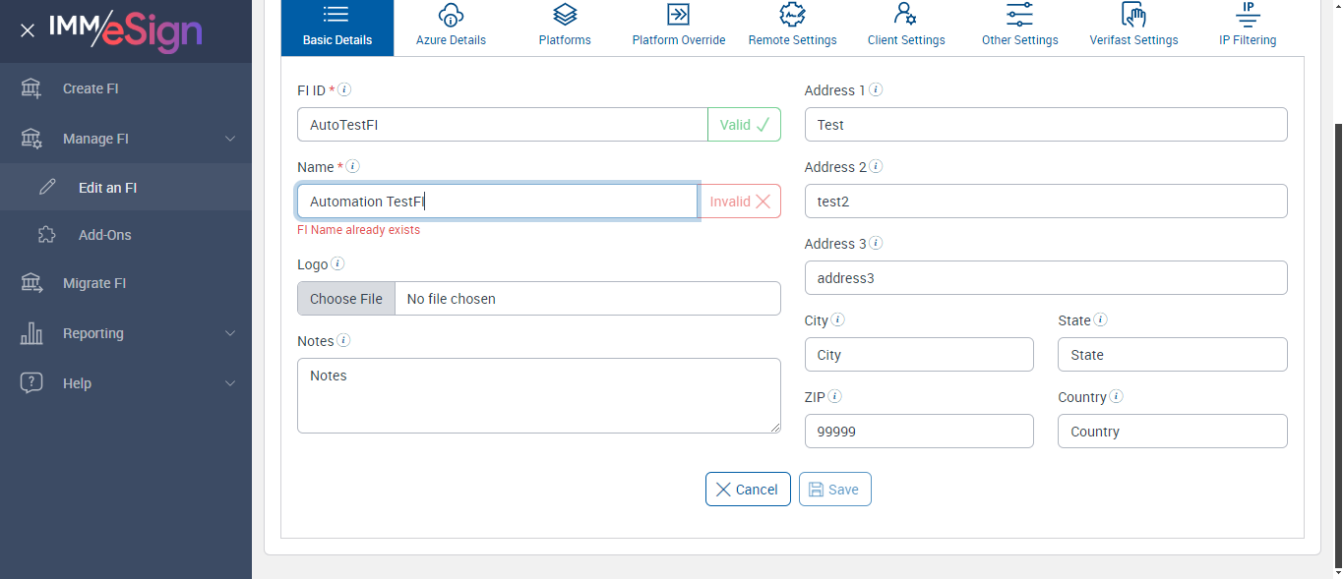Click the Notes text area
The image size is (1344, 579).
[x=539, y=395]
